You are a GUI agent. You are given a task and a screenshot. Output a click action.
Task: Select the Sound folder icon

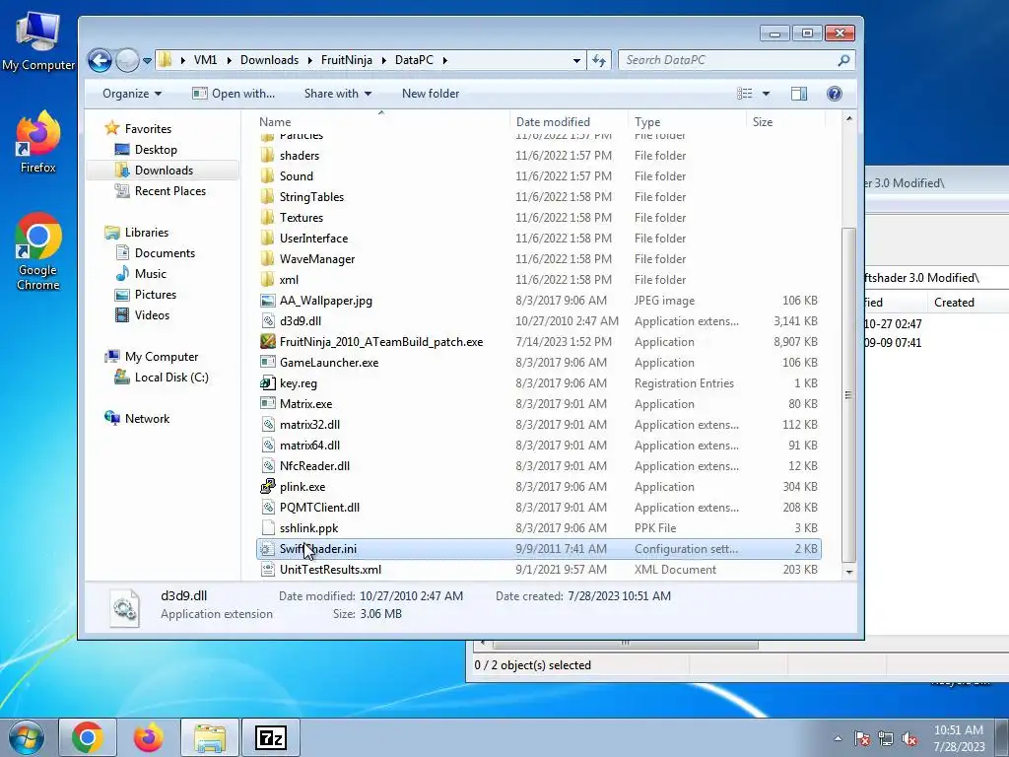tap(268, 175)
